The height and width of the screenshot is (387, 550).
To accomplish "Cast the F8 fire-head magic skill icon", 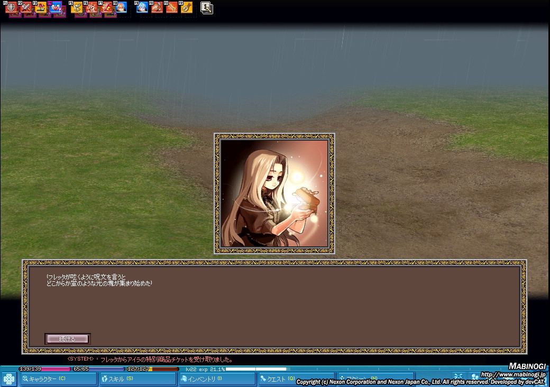I will (x=121, y=7).
